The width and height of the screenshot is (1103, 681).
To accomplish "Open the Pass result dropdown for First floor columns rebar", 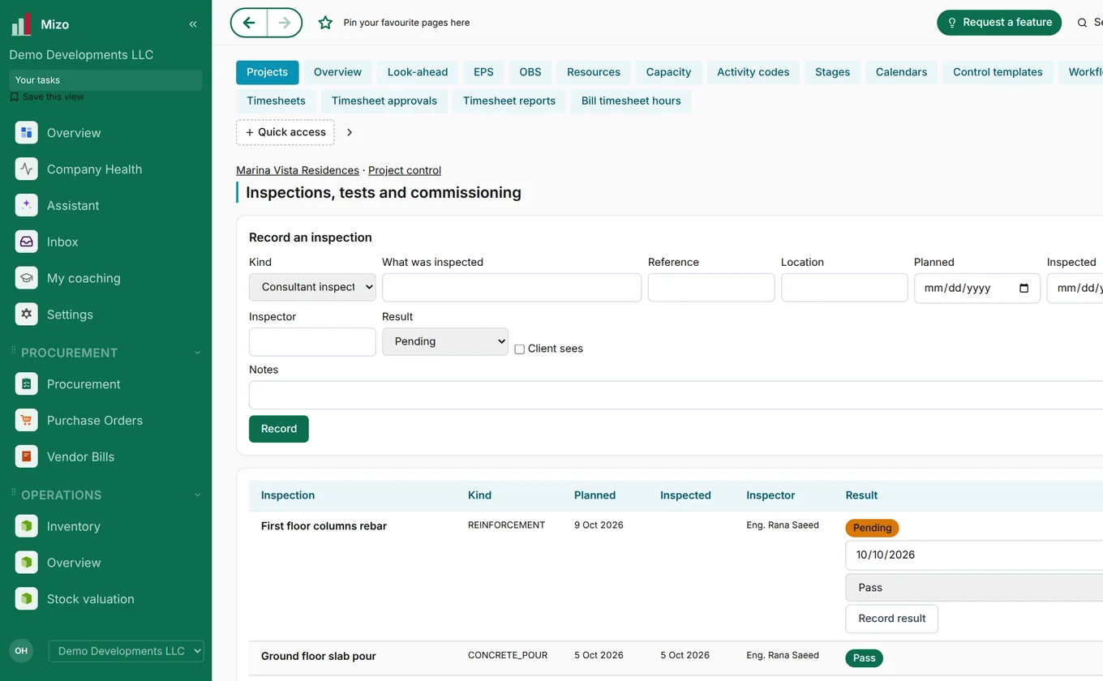I will pyautogui.click(x=973, y=588).
